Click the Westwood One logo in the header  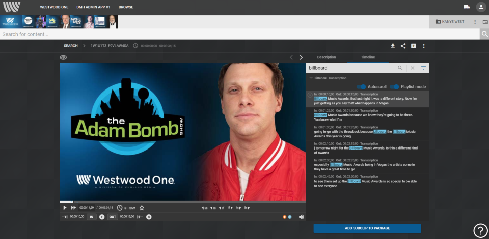(x=12, y=7)
